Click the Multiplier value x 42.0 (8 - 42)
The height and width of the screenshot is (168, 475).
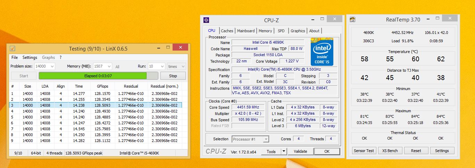click(x=248, y=114)
